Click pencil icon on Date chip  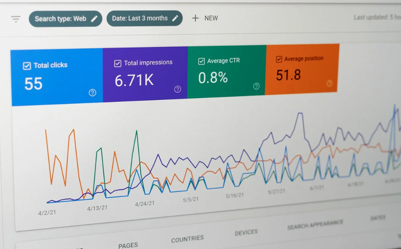coord(175,18)
